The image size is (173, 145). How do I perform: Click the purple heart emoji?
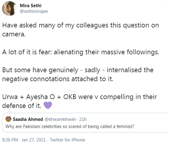pos(48,106)
